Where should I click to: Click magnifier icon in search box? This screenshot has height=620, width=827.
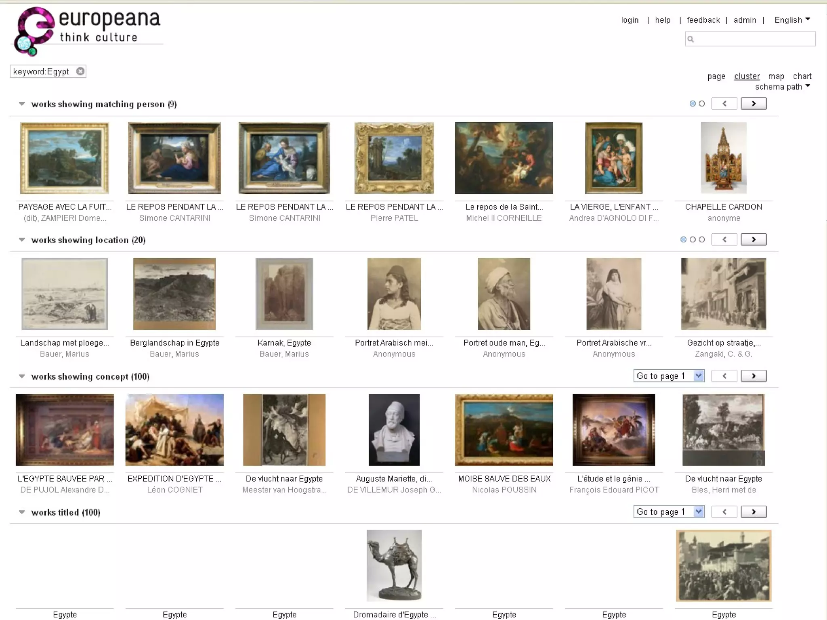pos(691,39)
